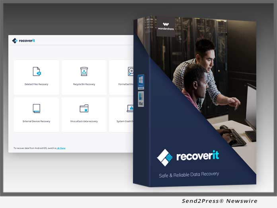Choose the External Devices Recovery drive icon
This screenshot has height=208, width=277.
37,108
